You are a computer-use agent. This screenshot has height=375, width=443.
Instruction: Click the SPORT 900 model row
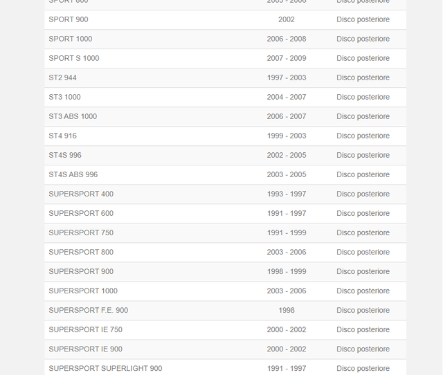(x=69, y=19)
